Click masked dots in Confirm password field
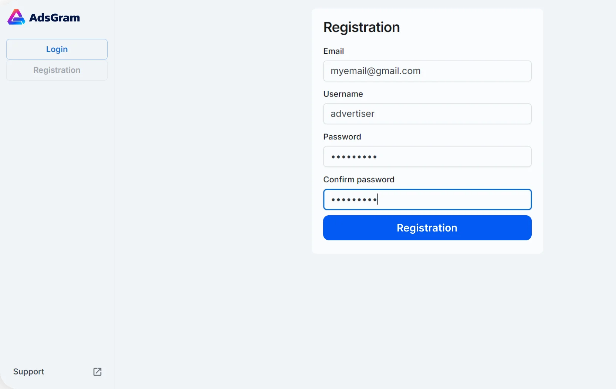 click(x=354, y=200)
